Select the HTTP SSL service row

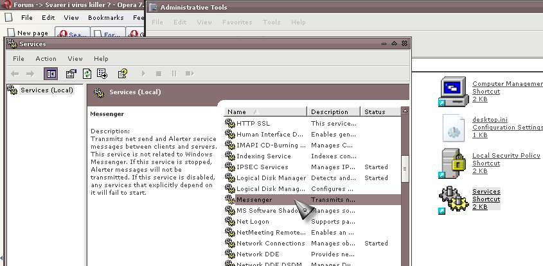[x=313, y=123]
